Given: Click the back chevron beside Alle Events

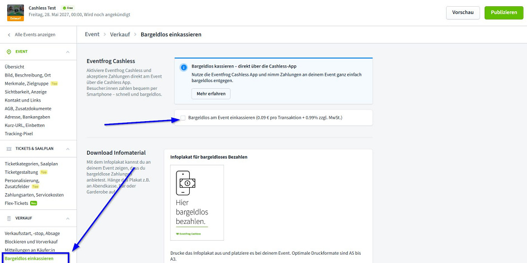Looking at the screenshot, I should (x=9, y=35).
